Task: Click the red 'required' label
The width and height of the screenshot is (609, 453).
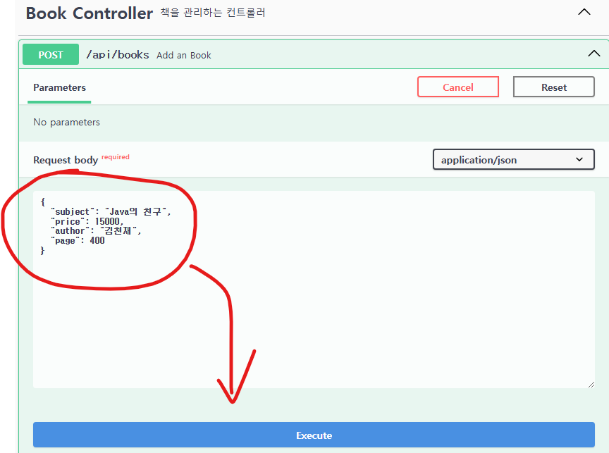Action: click(116, 157)
